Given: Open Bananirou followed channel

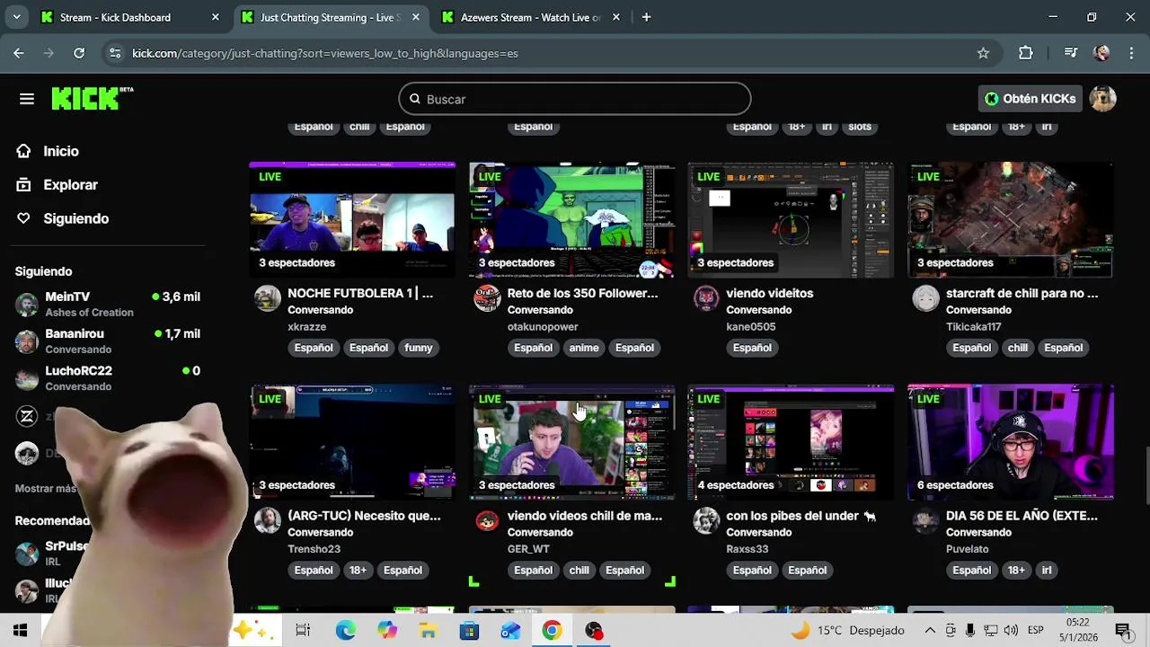Looking at the screenshot, I should (108, 341).
